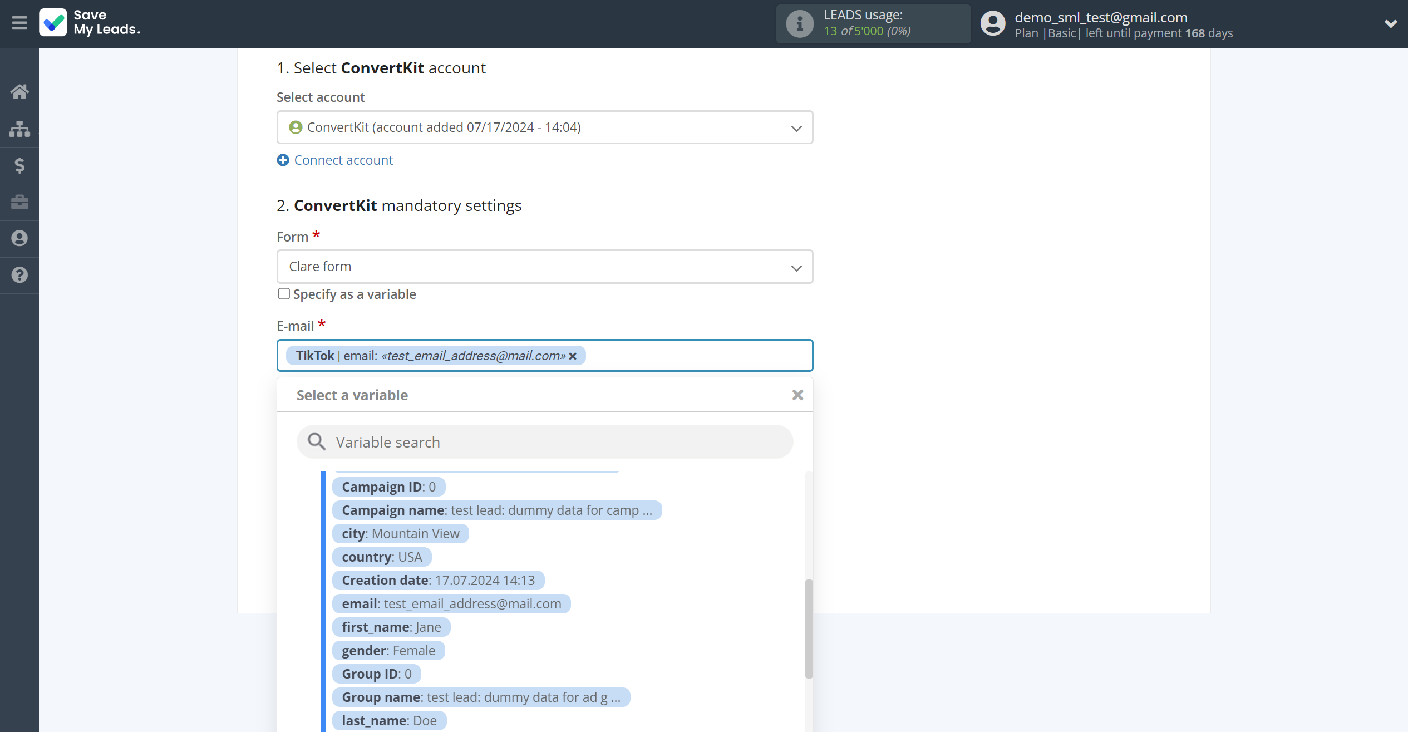Open the billing dollar sidebar icon
This screenshot has width=1408, height=732.
click(x=19, y=165)
